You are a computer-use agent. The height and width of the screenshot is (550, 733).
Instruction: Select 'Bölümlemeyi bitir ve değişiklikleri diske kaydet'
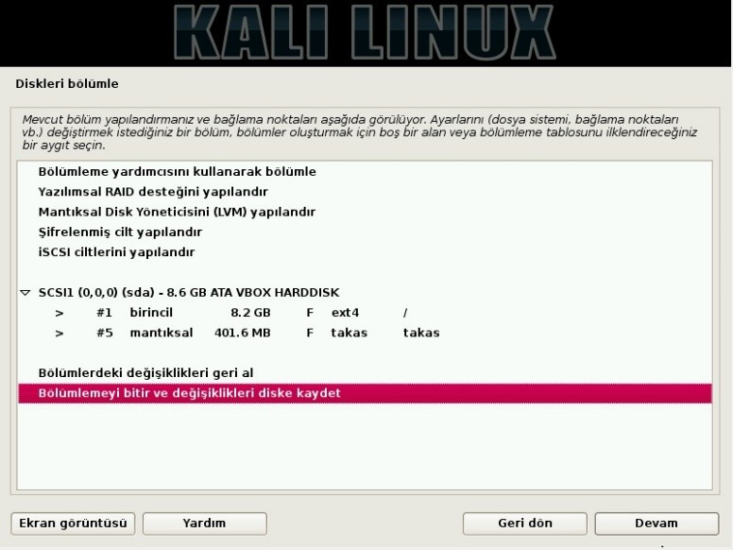[366, 393]
